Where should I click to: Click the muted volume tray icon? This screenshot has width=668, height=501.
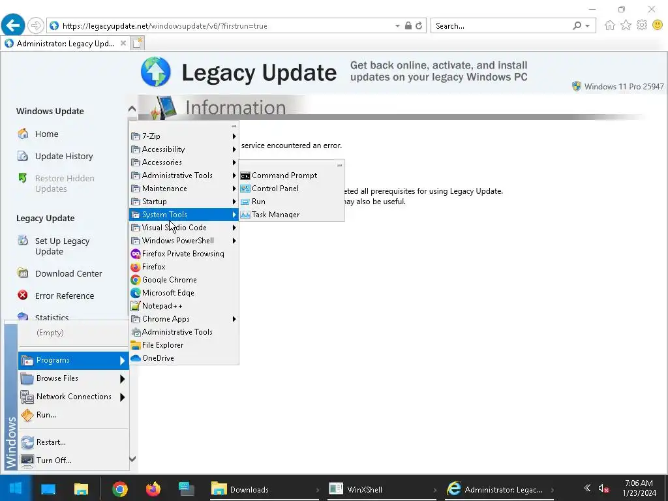(603, 489)
